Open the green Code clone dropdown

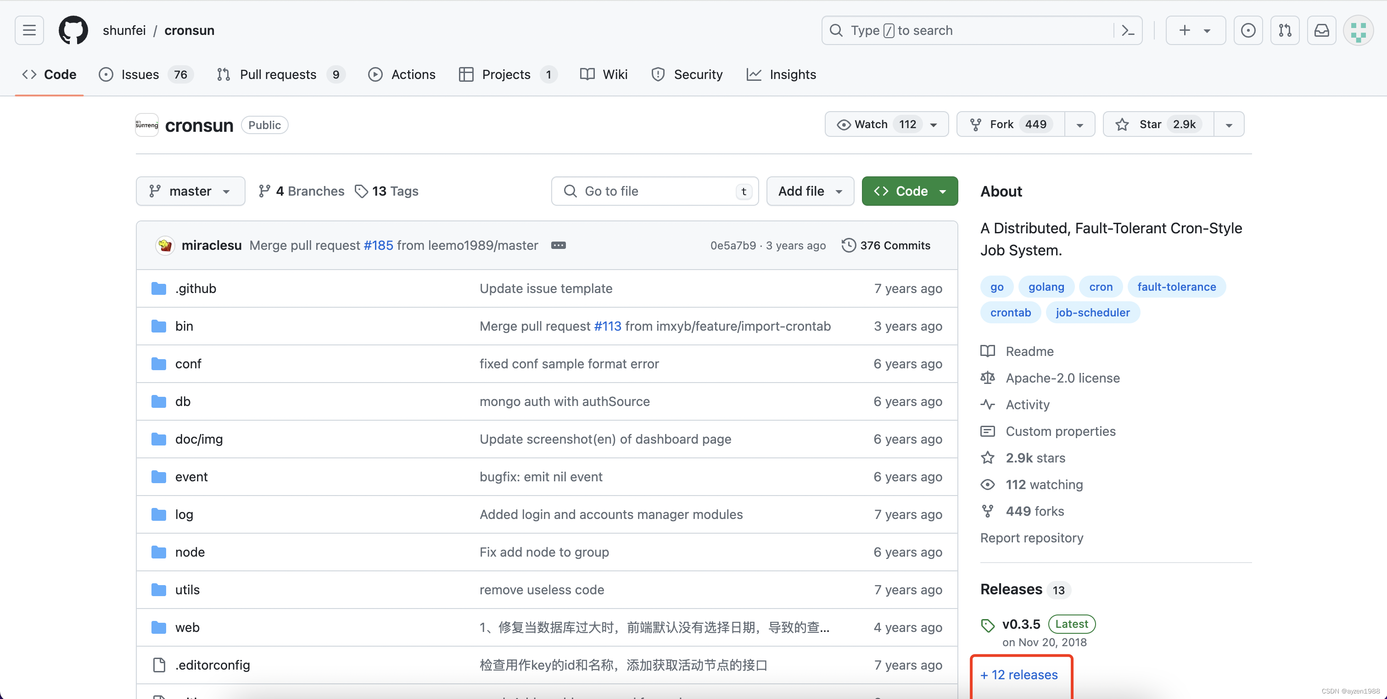tap(909, 191)
